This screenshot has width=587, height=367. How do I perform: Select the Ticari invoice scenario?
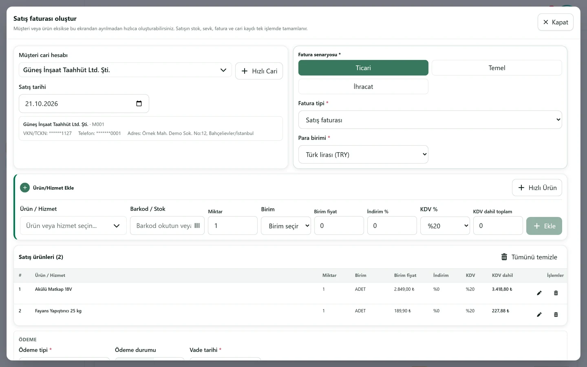[x=363, y=68]
